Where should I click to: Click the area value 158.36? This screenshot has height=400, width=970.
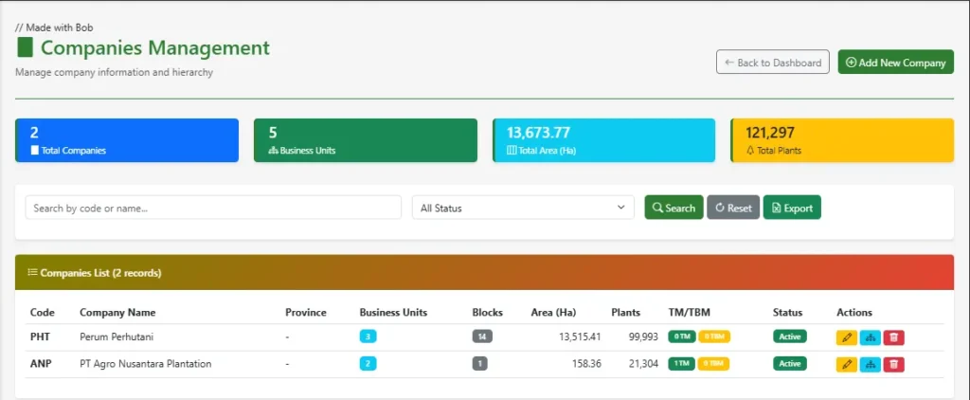pos(586,363)
